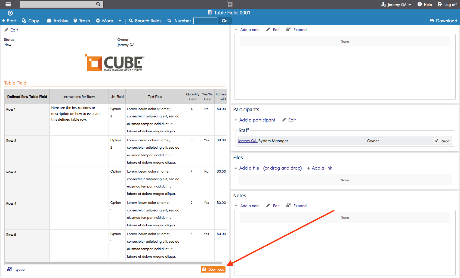Image resolution: width=460 pixels, height=278 pixels.
Task: Expand the Table Field section
Action: tap(16, 270)
